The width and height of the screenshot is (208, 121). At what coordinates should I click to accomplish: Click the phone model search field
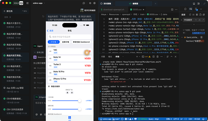point(70,37)
